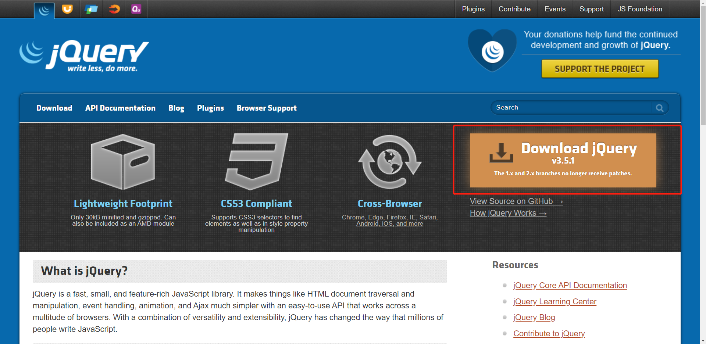The height and width of the screenshot is (344, 706).
Task: Click the search magnifier icon
Action: pyautogui.click(x=660, y=108)
